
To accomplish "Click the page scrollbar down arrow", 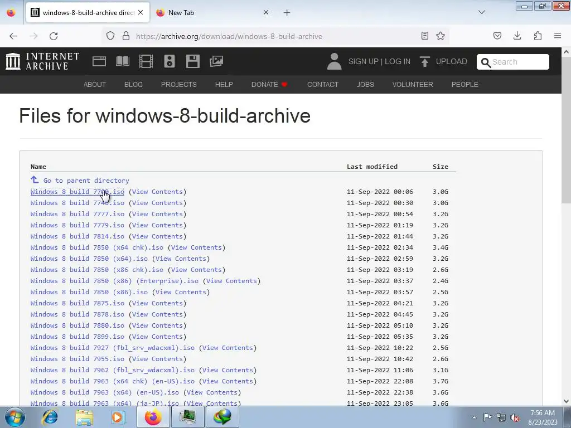I will [567, 401].
